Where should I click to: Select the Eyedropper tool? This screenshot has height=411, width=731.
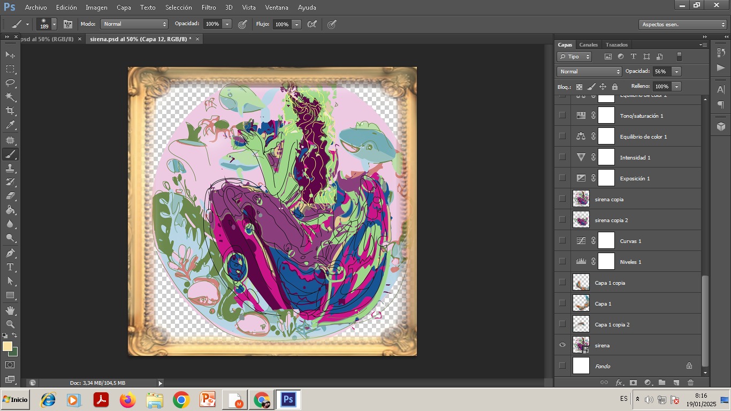click(10, 125)
